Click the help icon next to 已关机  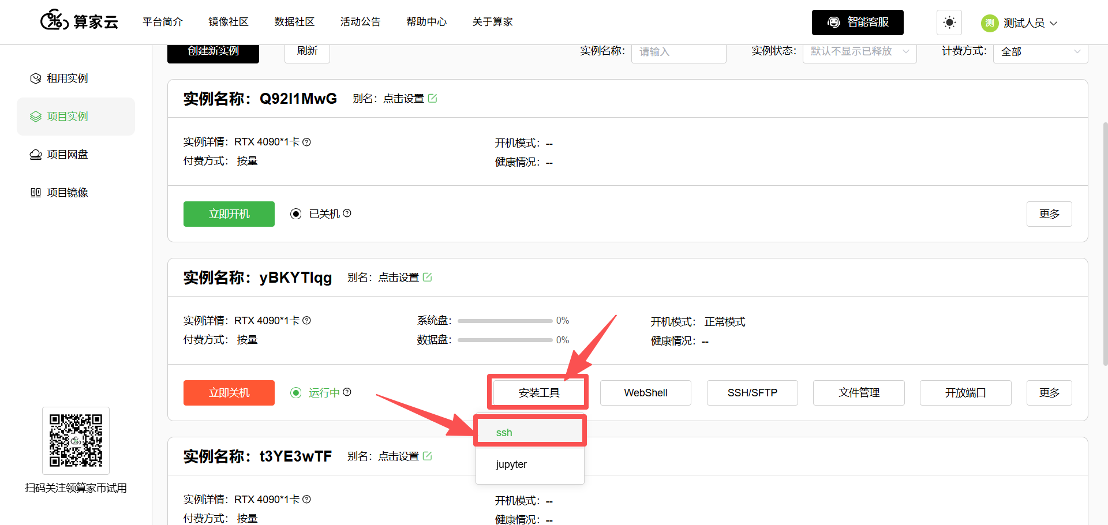point(347,213)
